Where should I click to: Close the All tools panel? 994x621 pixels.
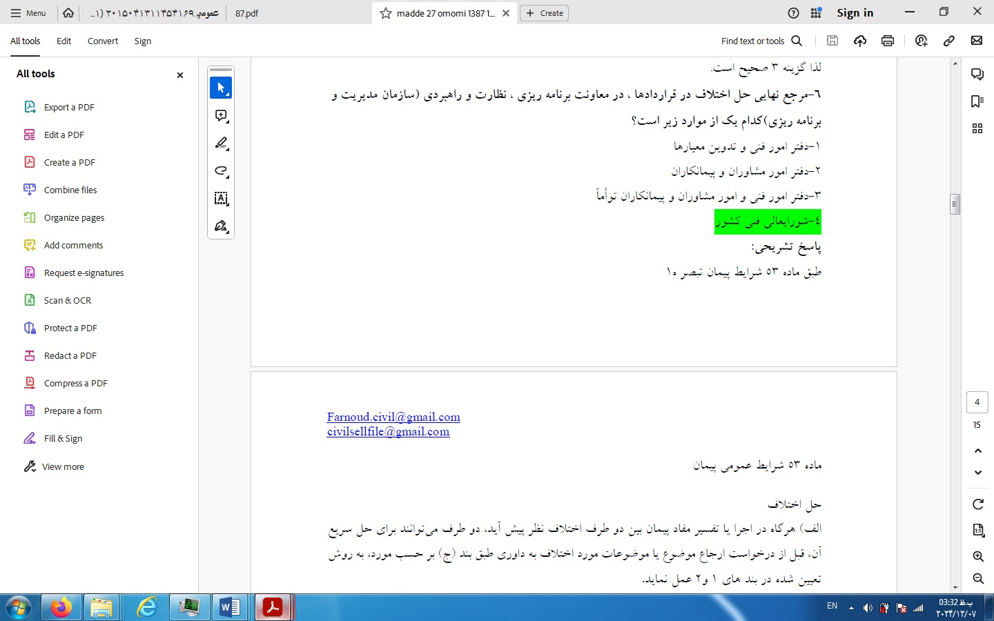(x=179, y=75)
